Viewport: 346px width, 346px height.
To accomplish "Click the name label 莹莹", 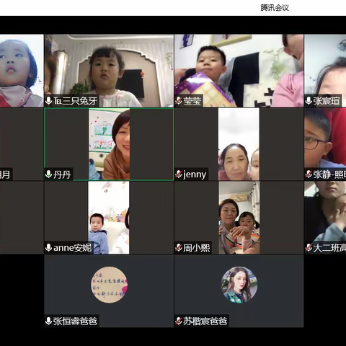I will (x=192, y=101).
